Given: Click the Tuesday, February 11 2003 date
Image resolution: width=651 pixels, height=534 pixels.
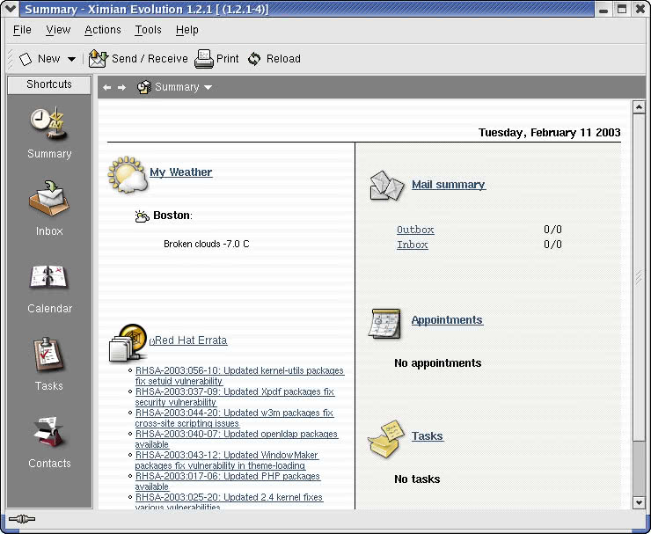Looking at the screenshot, I should click(549, 133).
